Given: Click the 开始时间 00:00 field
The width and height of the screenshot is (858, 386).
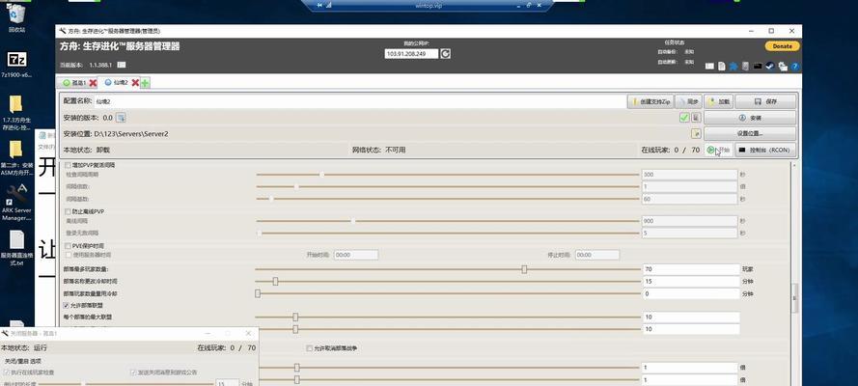Looking at the screenshot, I should (356, 255).
